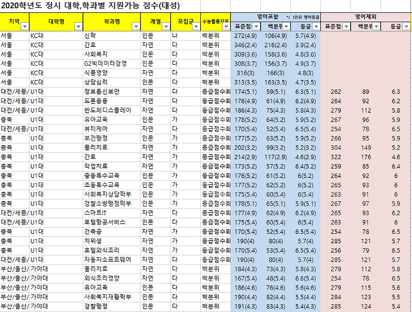The width and height of the screenshot is (412, 312).
Task: Select the 사회복지재활학부 cell
Action: [x=112, y=297]
